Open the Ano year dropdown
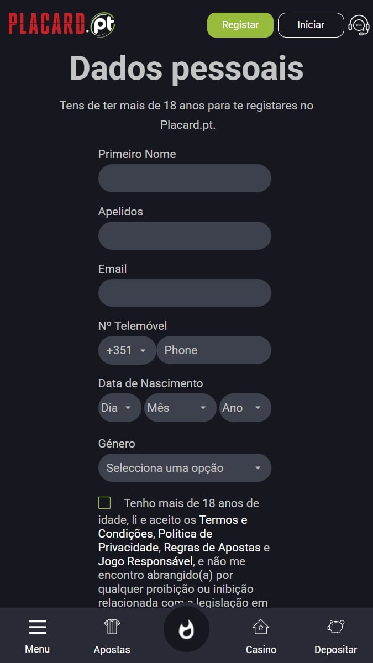The width and height of the screenshot is (373, 663). (245, 408)
